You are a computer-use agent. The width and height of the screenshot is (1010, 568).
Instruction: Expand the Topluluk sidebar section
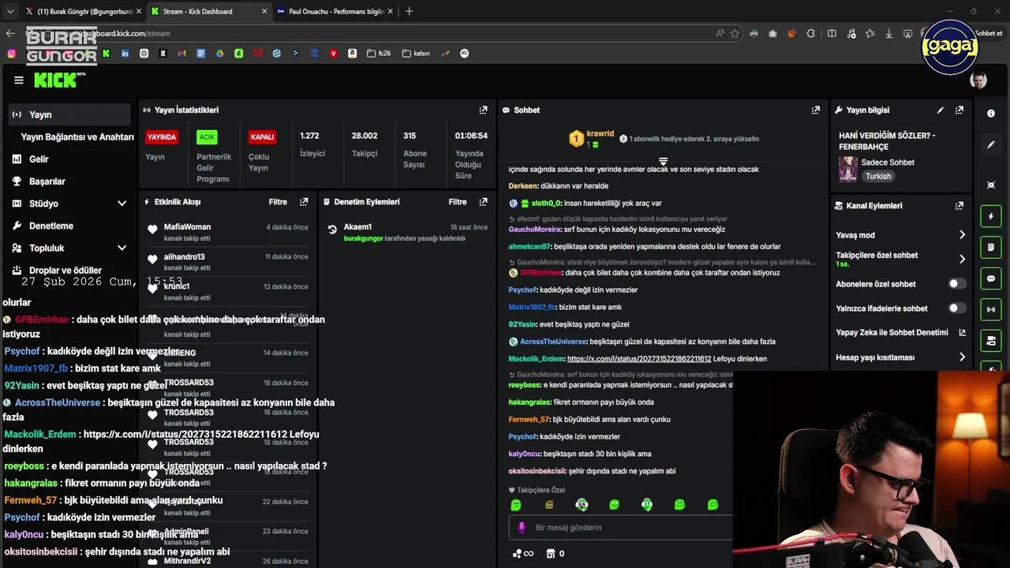pyautogui.click(x=122, y=248)
